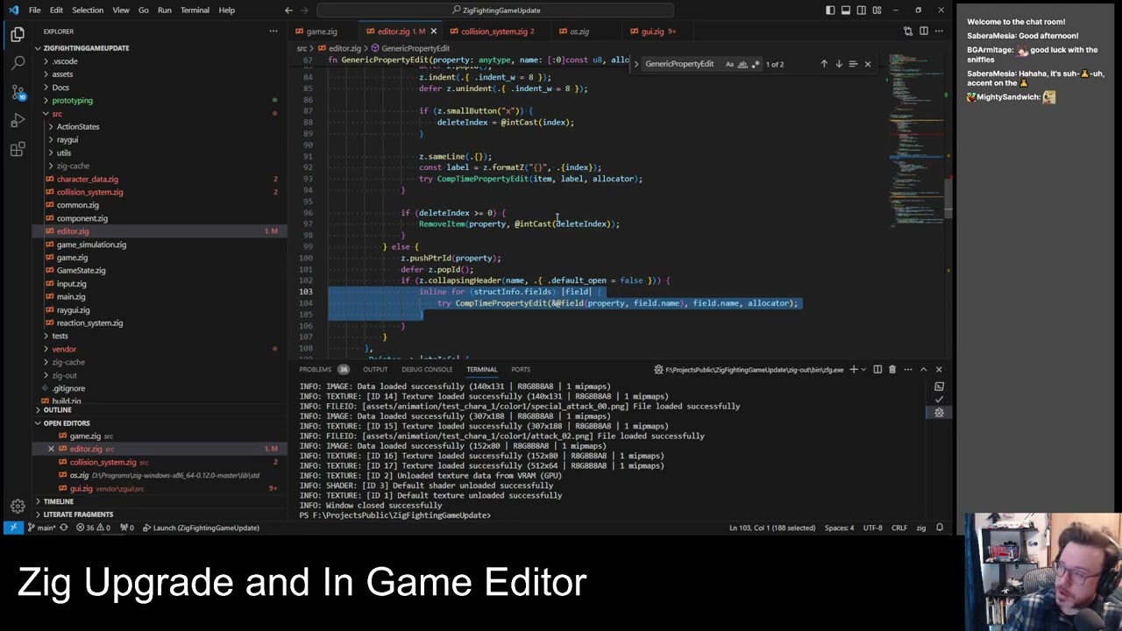Click split editor right icon

(924, 31)
